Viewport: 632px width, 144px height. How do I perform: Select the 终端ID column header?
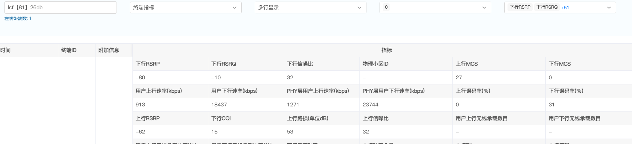click(69, 50)
